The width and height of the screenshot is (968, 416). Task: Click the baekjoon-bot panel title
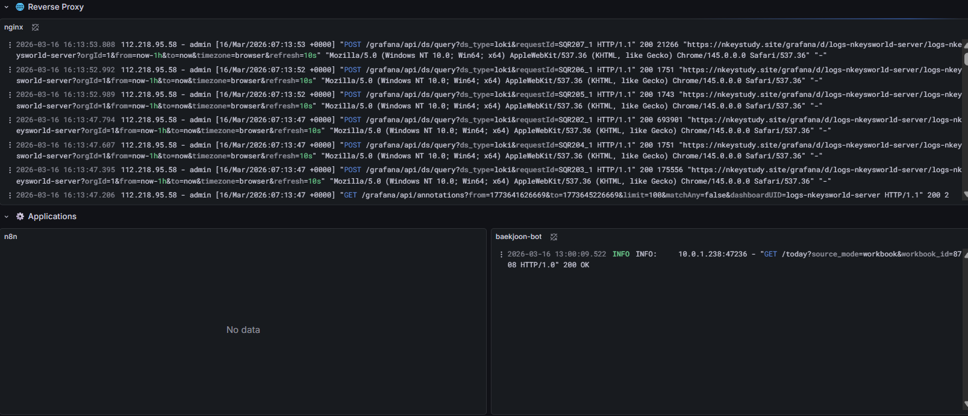pyautogui.click(x=518, y=237)
